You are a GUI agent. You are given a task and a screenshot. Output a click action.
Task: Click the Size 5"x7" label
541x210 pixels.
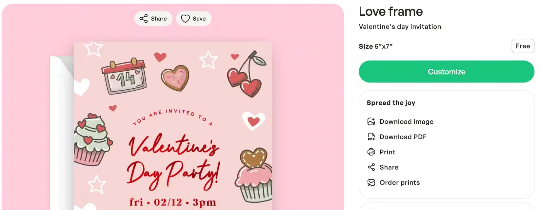375,46
